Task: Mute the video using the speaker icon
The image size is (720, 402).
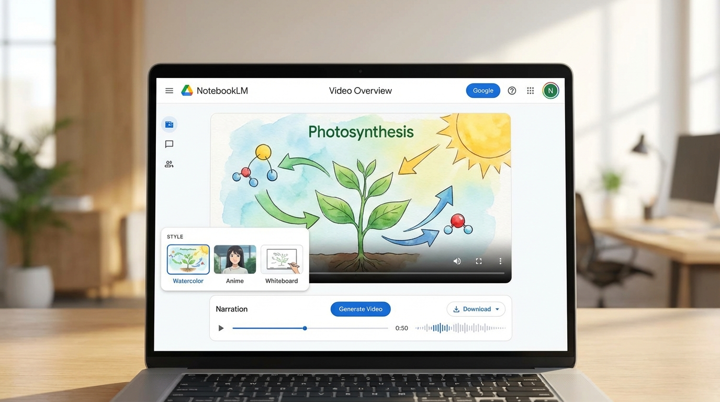Action: click(x=457, y=261)
